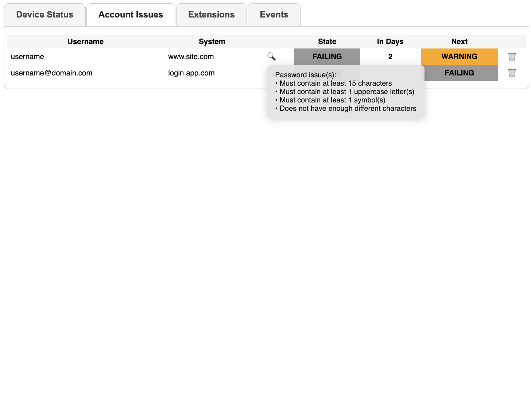Select the FAILING state badge for username
The height and width of the screenshot is (409, 531).
point(327,57)
